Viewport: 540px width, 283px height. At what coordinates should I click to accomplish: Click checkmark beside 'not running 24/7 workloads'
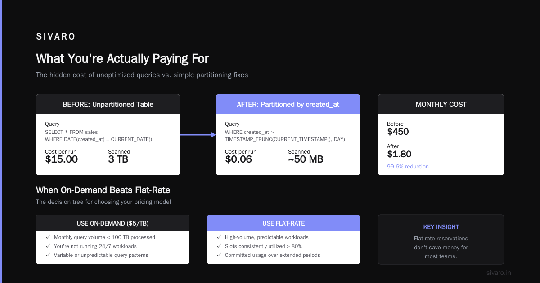pyautogui.click(x=48, y=246)
